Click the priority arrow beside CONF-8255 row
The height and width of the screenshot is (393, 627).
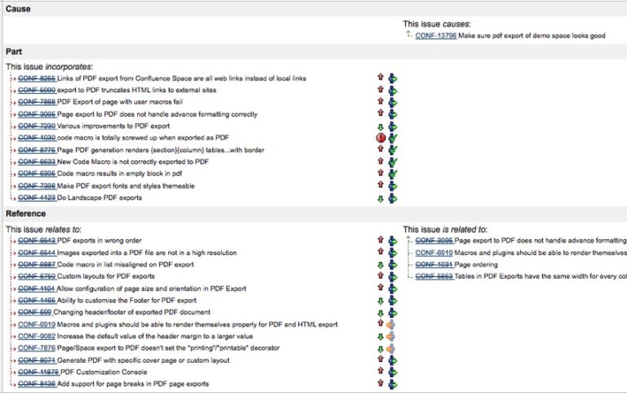tap(380, 78)
